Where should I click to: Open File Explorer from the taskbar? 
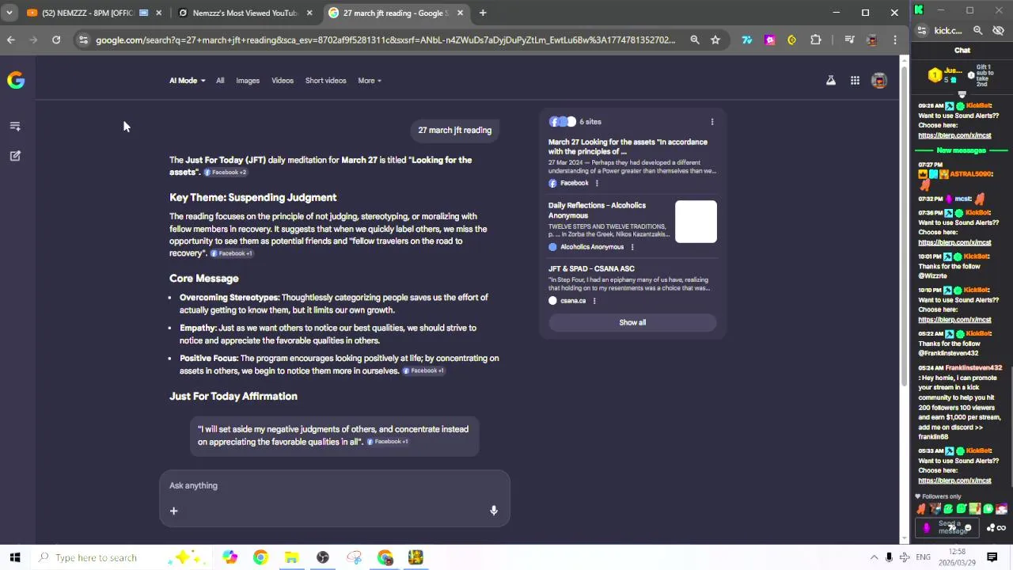pos(291,557)
